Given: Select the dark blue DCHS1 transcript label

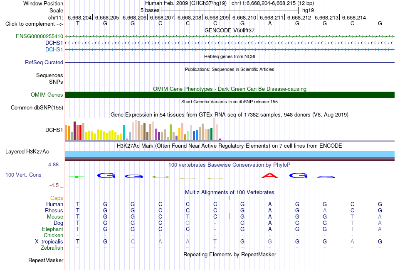Looking at the screenshot, I should tap(54, 43).
